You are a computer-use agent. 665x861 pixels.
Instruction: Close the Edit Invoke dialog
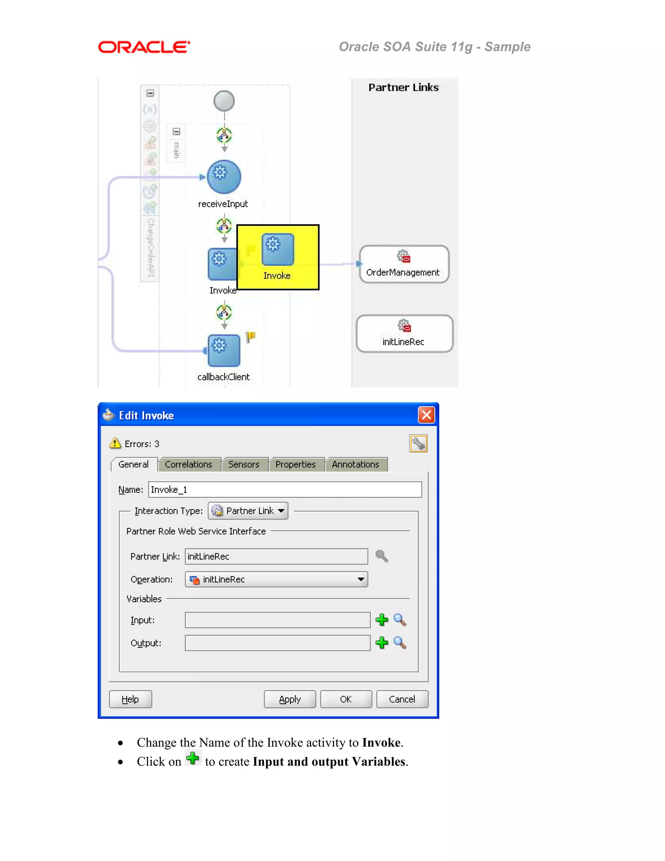(426, 415)
